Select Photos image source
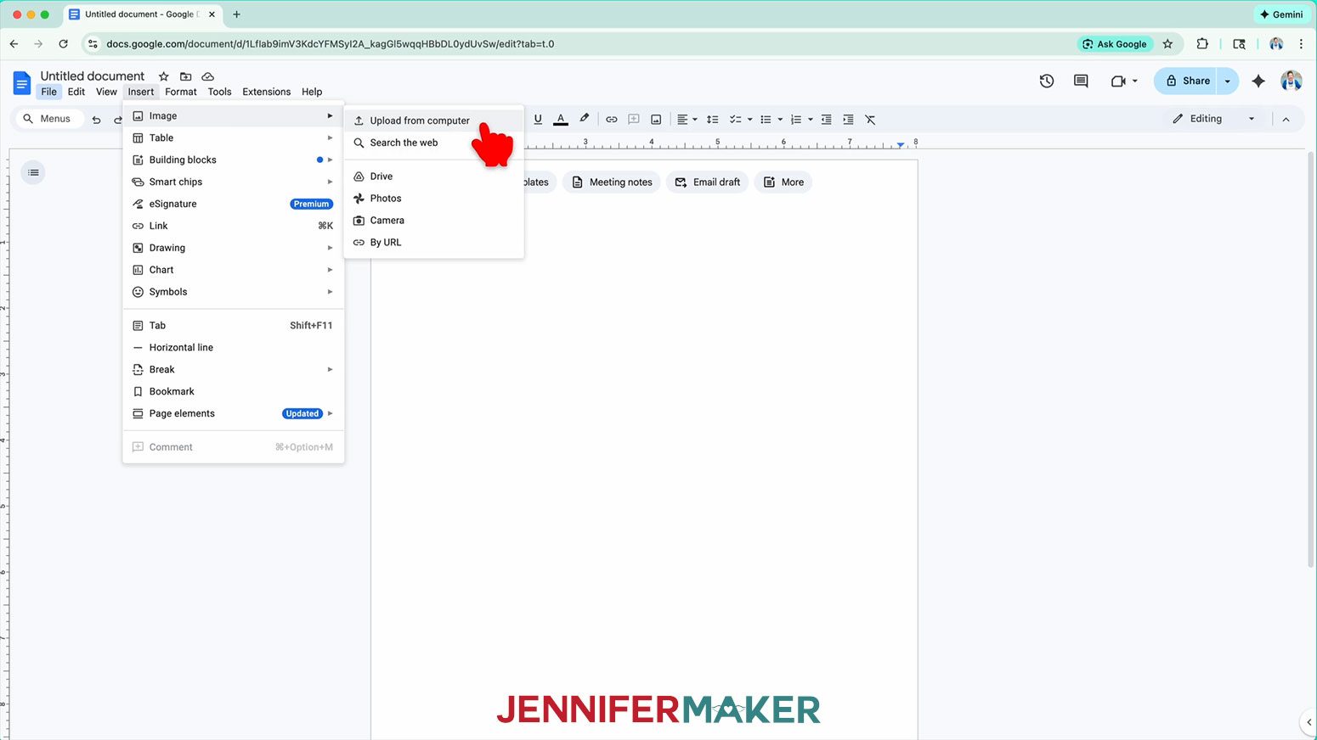Screen dimensions: 1317x740 click(x=433, y=199)
